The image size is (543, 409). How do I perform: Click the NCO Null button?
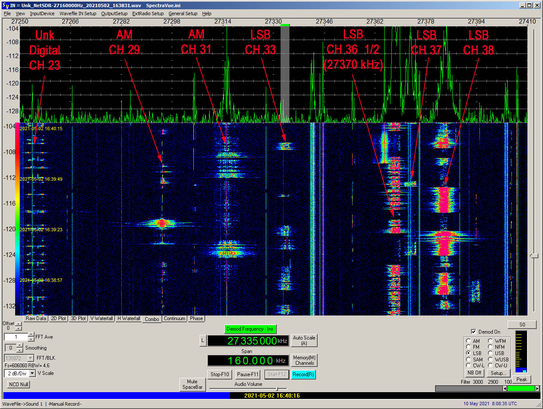19,385
